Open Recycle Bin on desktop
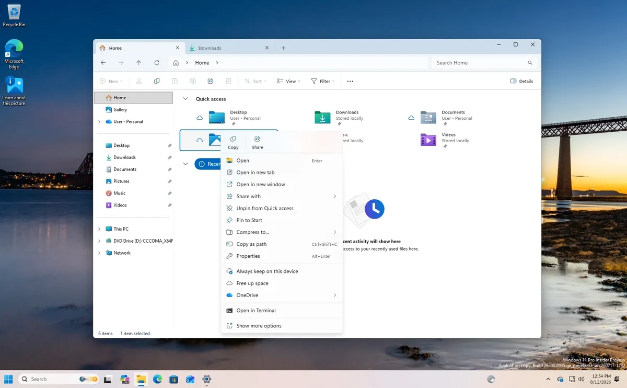 [x=14, y=15]
